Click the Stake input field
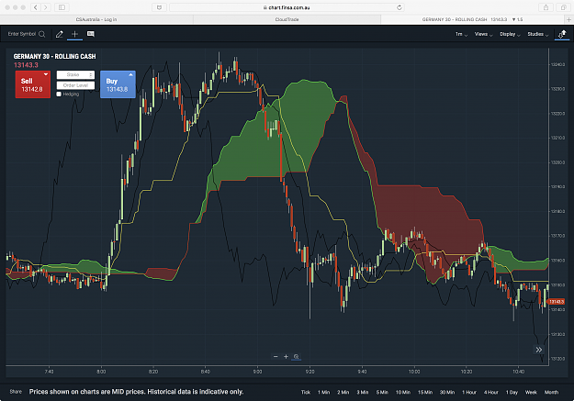 click(x=75, y=74)
